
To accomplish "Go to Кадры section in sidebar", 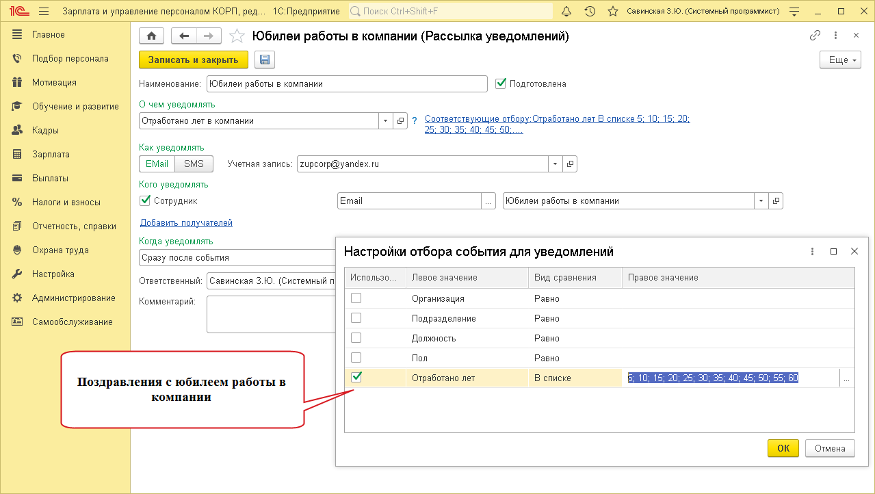I will tap(45, 130).
